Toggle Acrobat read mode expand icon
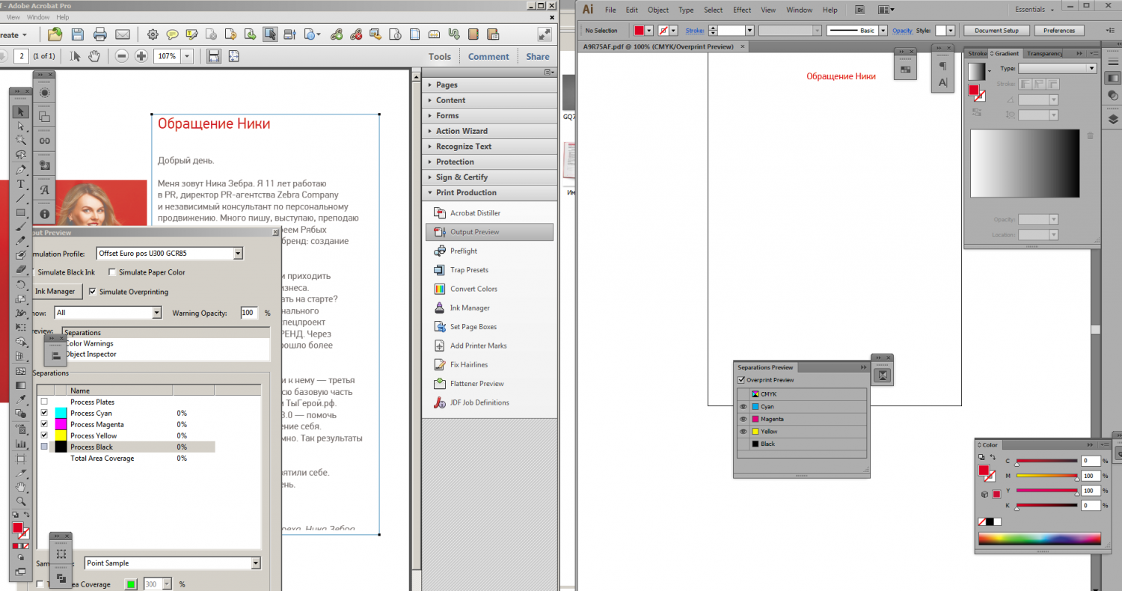The image size is (1122, 591). 545,34
